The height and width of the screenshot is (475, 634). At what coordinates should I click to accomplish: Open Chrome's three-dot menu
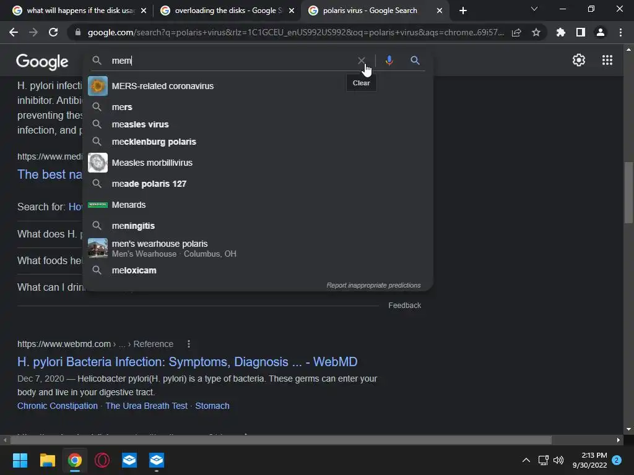[x=620, y=32]
